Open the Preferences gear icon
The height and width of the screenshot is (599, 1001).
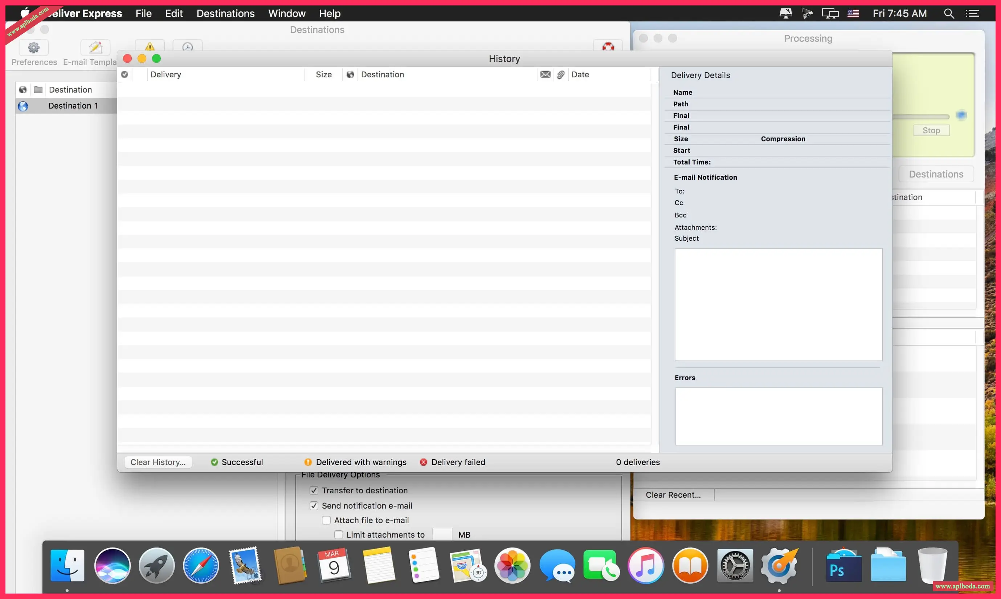[33, 48]
